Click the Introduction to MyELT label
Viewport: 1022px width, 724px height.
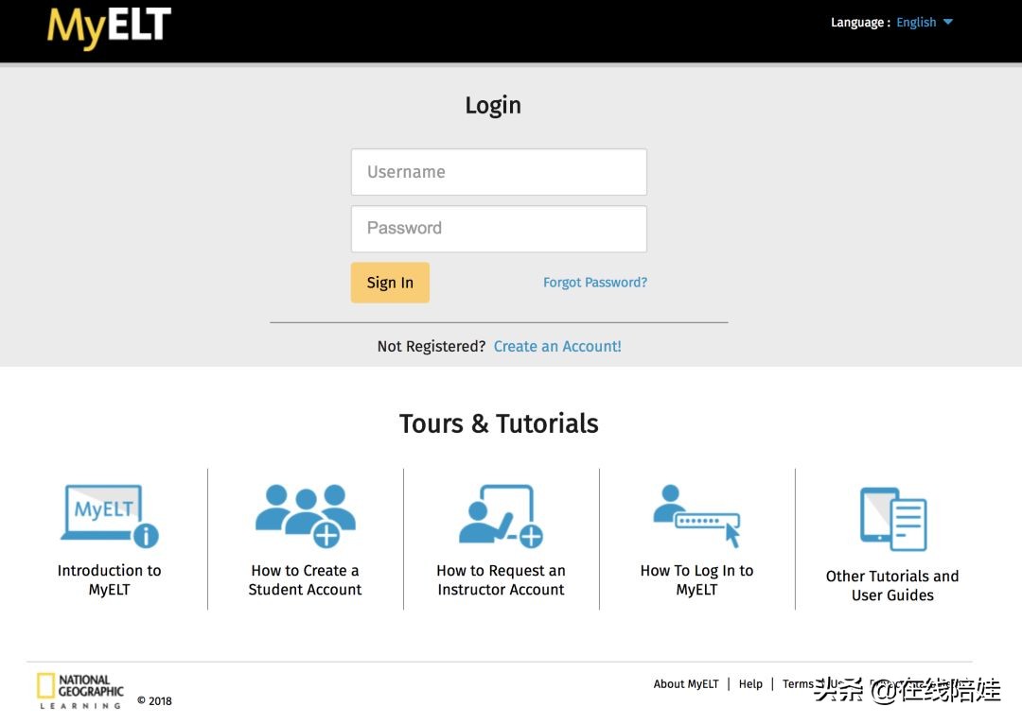[110, 579]
